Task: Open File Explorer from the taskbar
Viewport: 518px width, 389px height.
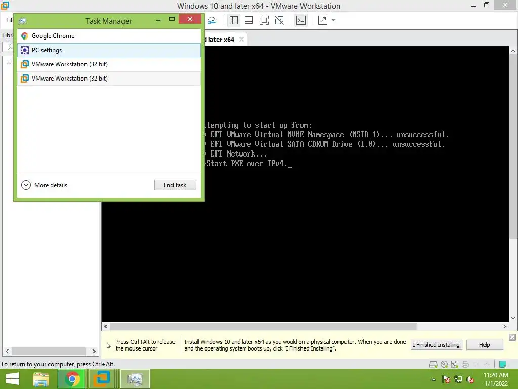Action: tap(41, 379)
